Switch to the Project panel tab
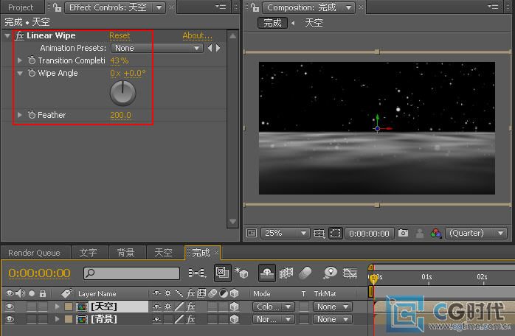Screen dimensions: 515x336 click(21, 7)
